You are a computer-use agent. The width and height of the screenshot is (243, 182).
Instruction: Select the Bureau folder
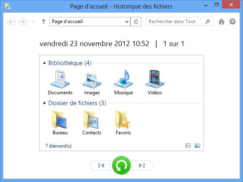[x=60, y=123]
